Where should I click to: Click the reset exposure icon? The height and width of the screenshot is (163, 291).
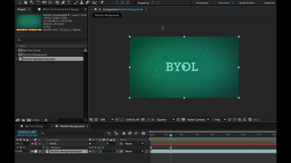[250, 120]
